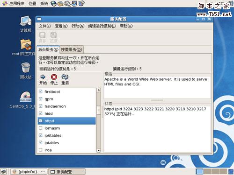Enable the ibmasm service checkbox
The height and width of the screenshot is (175, 234).
40,128
